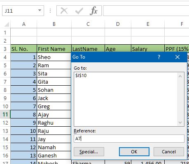The width and height of the screenshot is (189, 164).
Task: Click the Special... button
Action: [x=89, y=152]
